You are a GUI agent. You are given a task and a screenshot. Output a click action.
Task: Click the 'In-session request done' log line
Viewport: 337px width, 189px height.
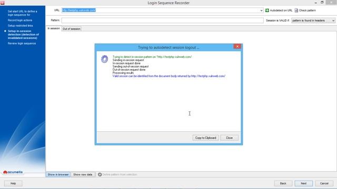pos(126,63)
